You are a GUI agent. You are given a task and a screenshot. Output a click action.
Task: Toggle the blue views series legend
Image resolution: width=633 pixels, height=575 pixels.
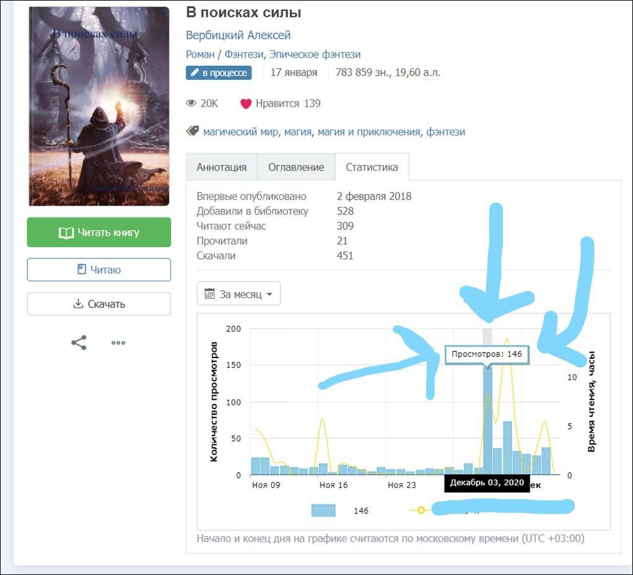323,510
